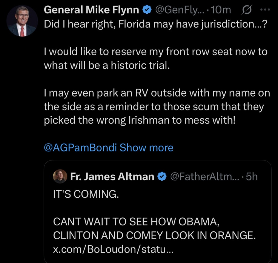Screen dimensions: 278x263
Task: Click the 10m post timestamp
Action: point(223,10)
